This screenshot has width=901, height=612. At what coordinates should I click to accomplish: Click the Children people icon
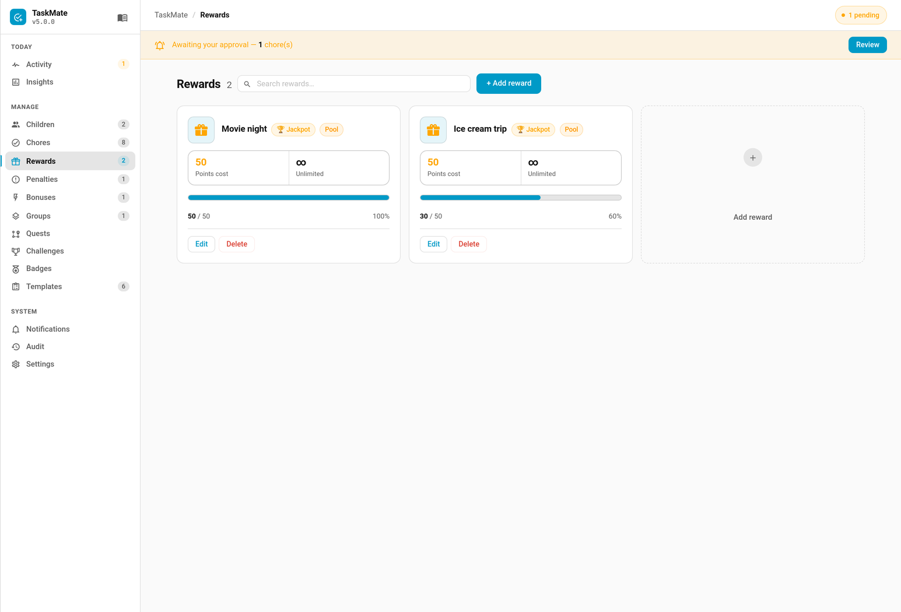pyautogui.click(x=16, y=125)
